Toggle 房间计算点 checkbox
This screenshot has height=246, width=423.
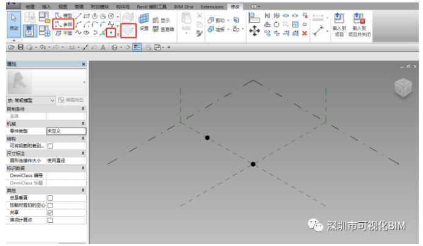[x=50, y=220]
